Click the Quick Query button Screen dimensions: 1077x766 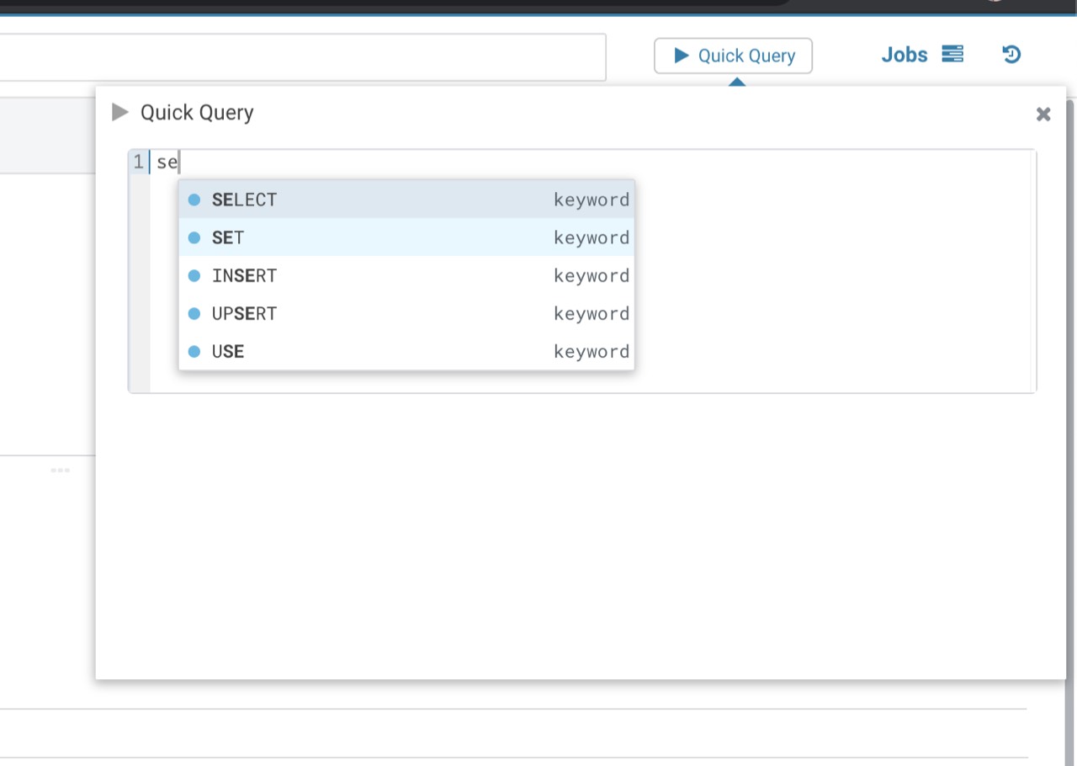click(733, 56)
